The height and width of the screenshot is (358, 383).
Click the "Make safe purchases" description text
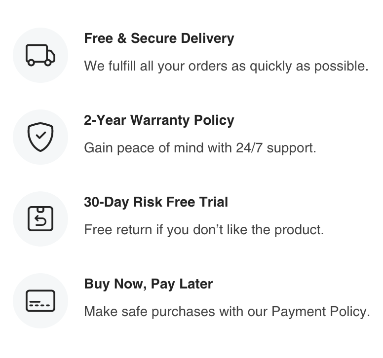(x=227, y=312)
